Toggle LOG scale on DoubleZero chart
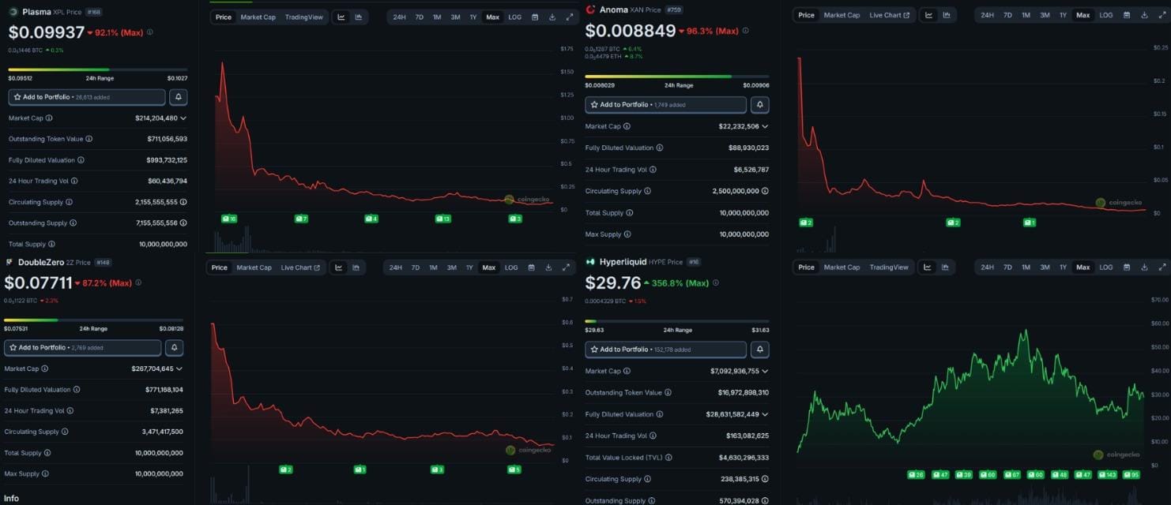The image size is (1171, 505). pos(511,267)
